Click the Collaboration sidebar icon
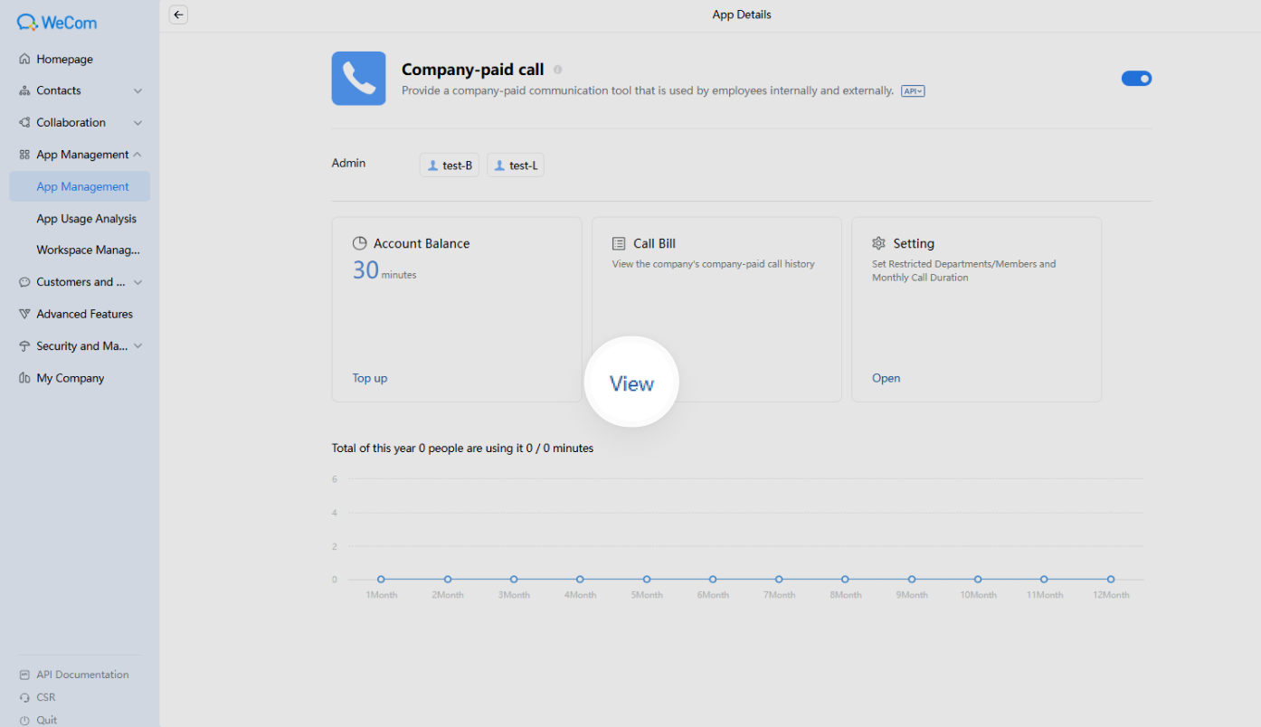 [24, 123]
